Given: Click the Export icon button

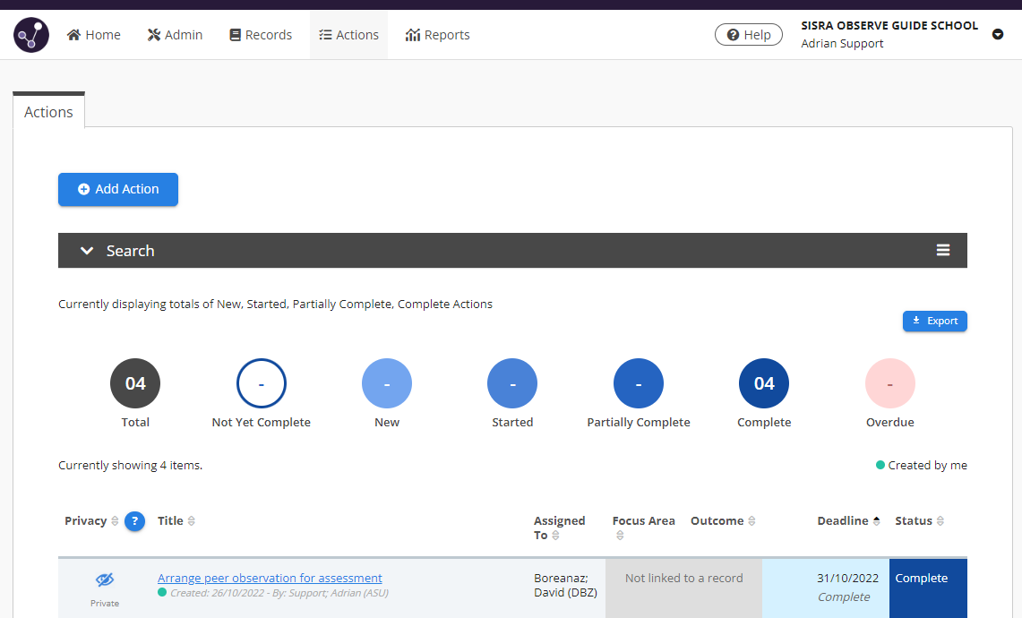Looking at the screenshot, I should 934,321.
